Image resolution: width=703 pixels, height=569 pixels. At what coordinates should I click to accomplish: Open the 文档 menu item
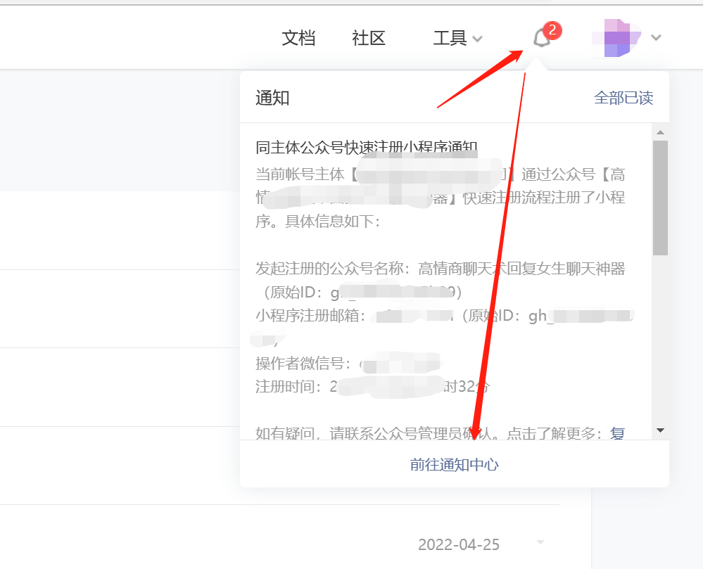pos(298,38)
